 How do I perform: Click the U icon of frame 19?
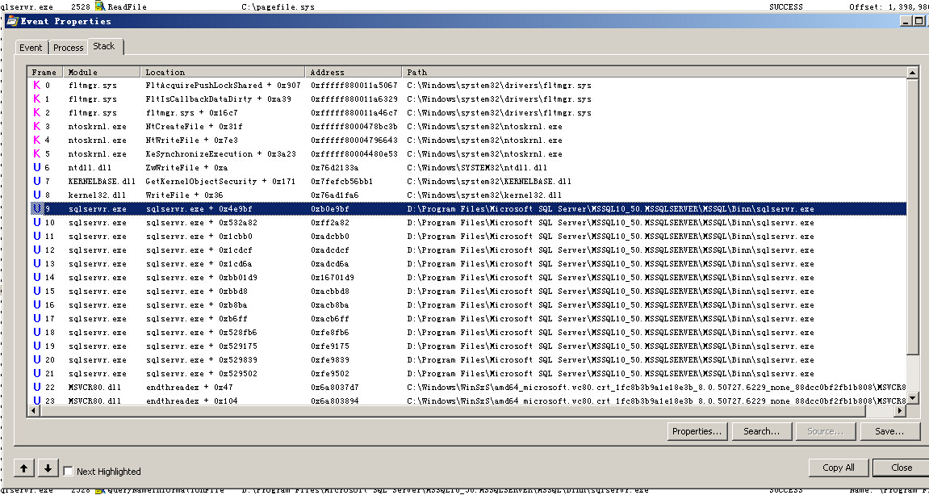pyautogui.click(x=37, y=346)
